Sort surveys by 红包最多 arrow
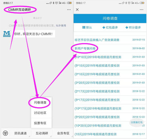The width and height of the screenshot is (147, 139). [104, 27]
